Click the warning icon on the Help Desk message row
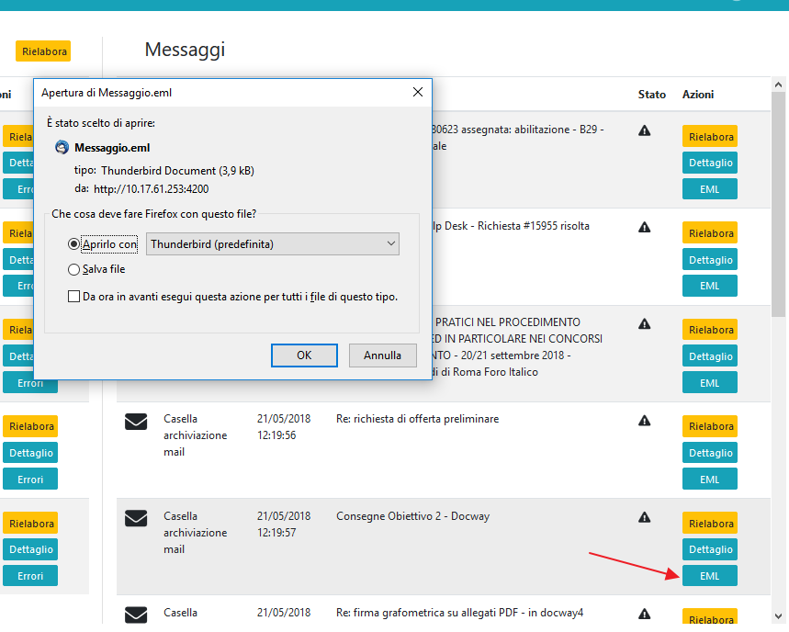Image resolution: width=789 pixels, height=632 pixels. (644, 227)
